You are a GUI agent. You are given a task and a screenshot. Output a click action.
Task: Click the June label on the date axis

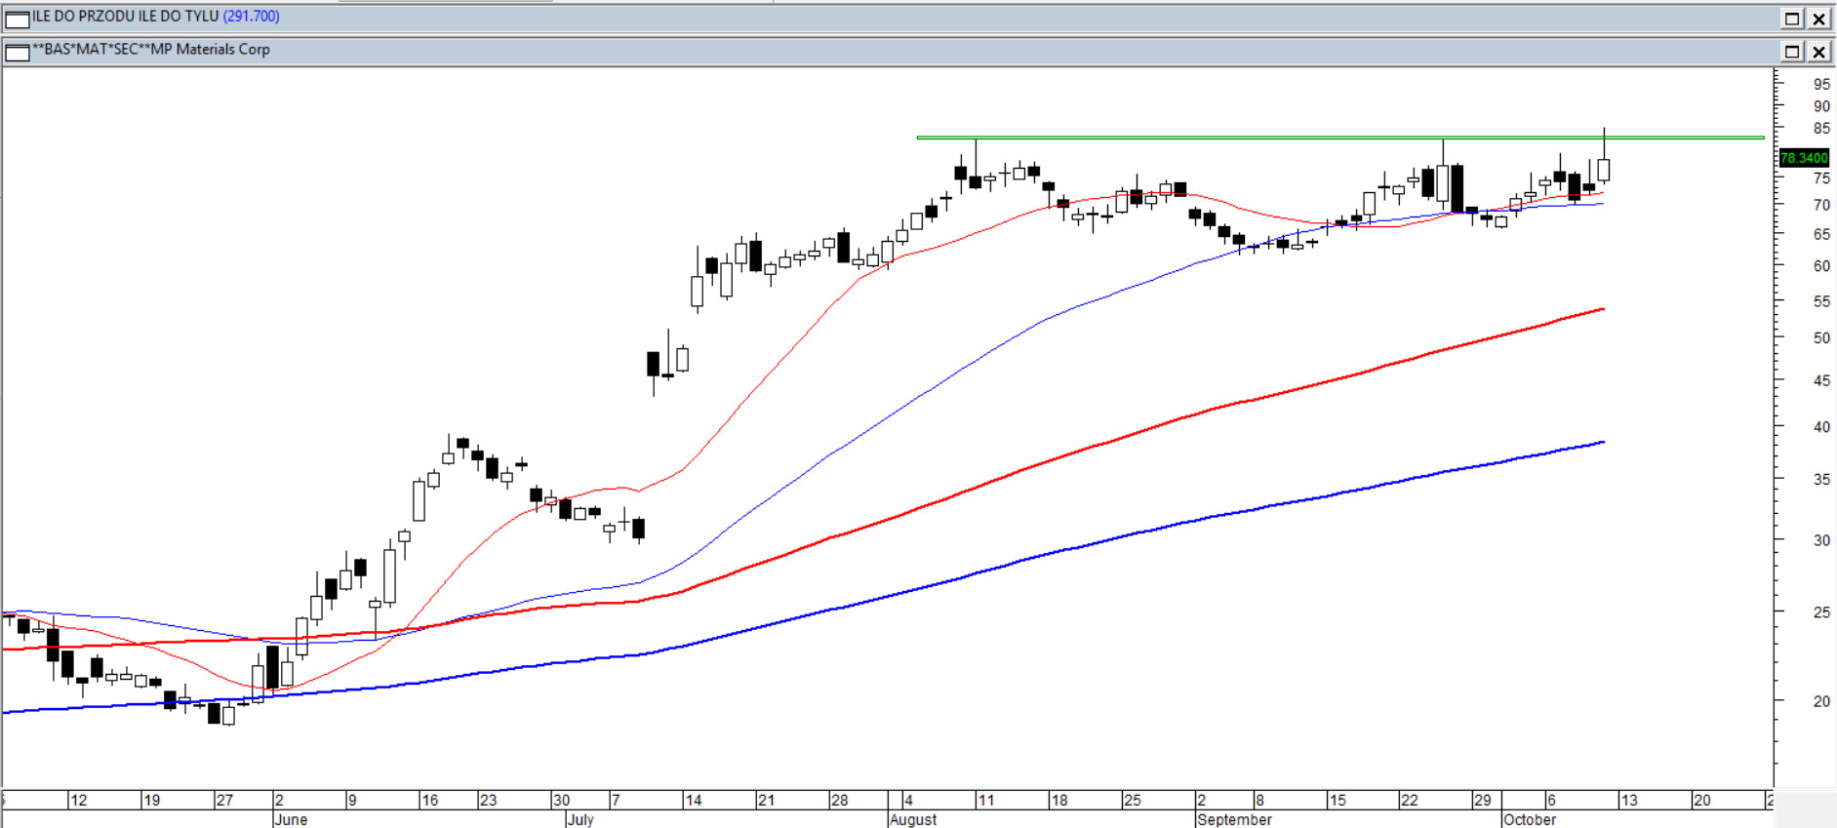[291, 819]
